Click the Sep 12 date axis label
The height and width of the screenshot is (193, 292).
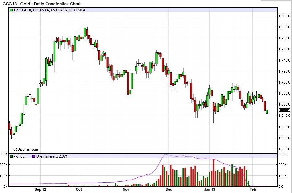click(41, 189)
